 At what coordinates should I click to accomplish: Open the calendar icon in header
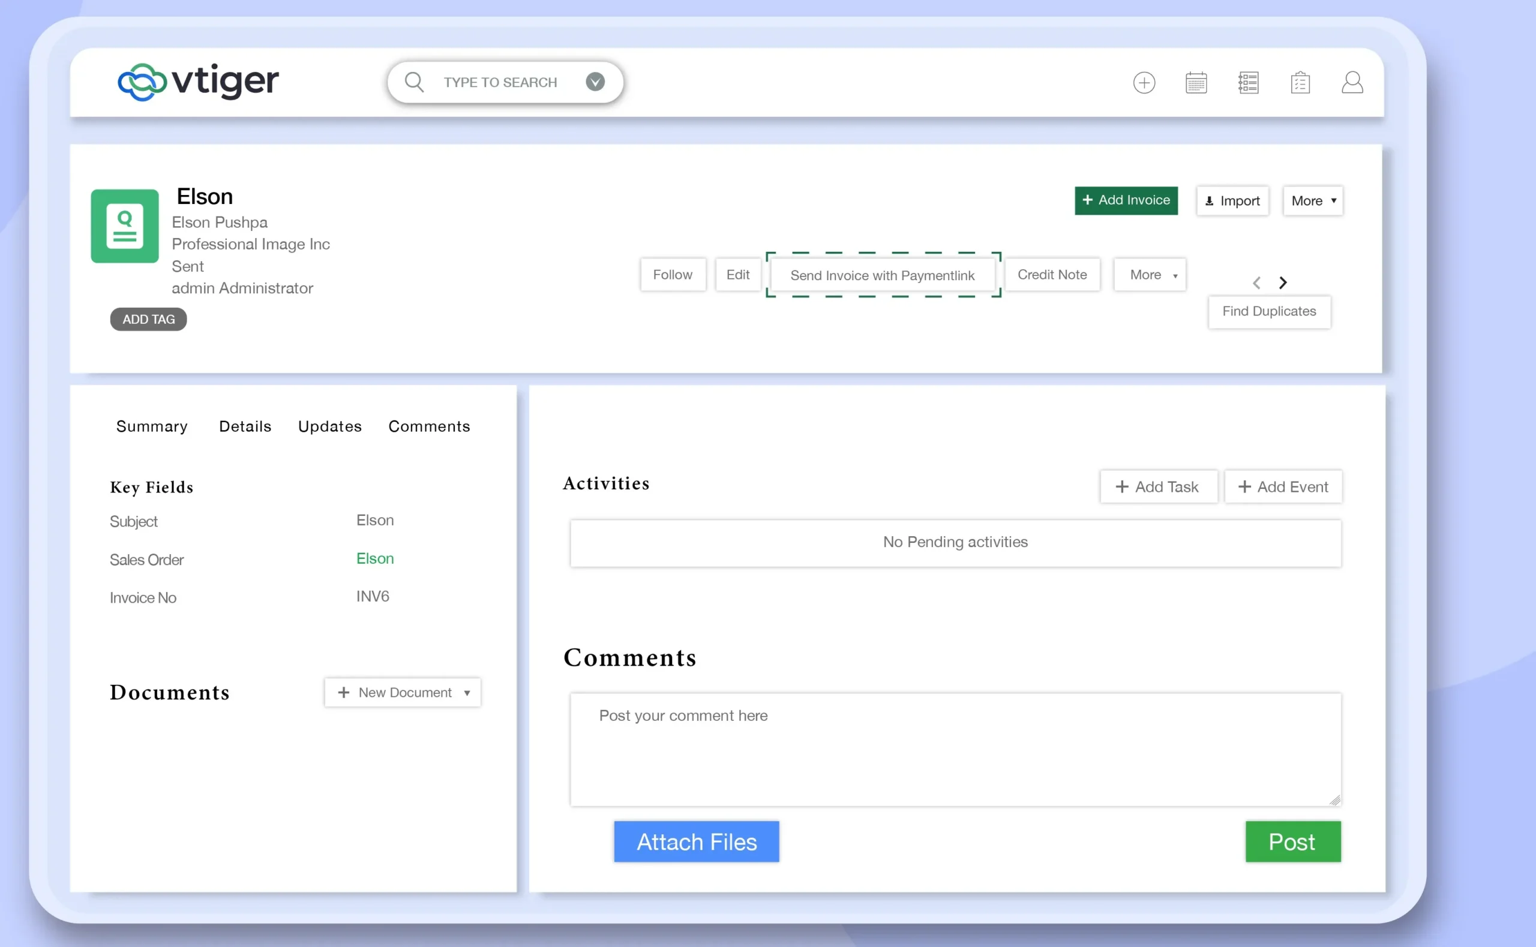(1196, 83)
